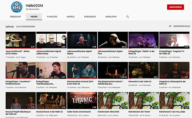The height and width of the screenshot is (118, 192).
Task: Open the Märchenzeit: Ohne Dich thumbnail
Action: pyautogui.click(x=113, y=101)
